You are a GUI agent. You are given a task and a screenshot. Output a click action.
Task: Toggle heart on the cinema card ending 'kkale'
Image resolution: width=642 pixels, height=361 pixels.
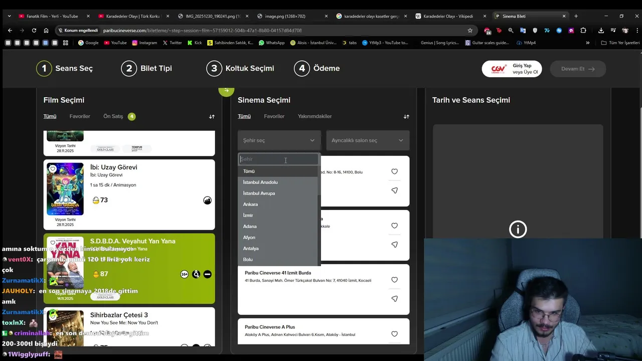point(394,226)
